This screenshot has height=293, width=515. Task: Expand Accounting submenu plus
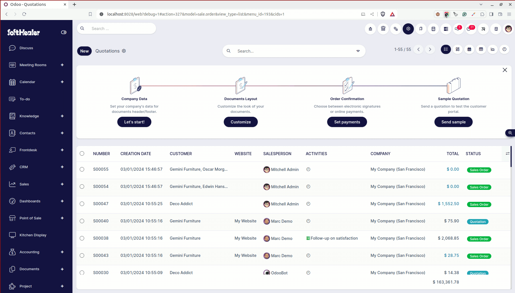tap(62, 252)
